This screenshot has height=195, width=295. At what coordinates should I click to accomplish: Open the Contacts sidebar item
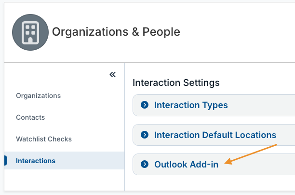[30, 117]
